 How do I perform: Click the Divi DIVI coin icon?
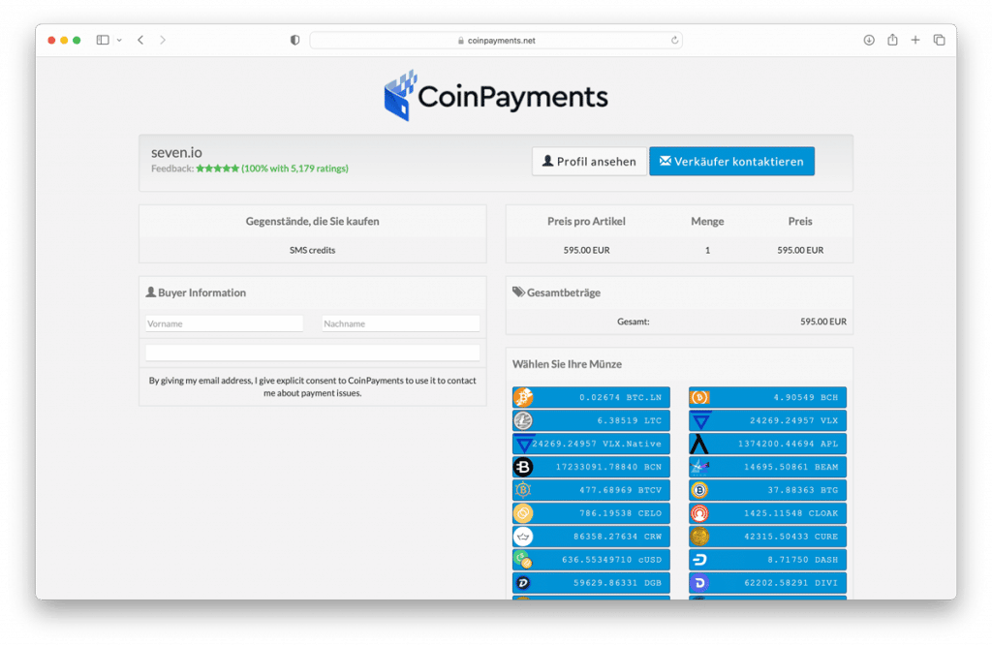[700, 582]
